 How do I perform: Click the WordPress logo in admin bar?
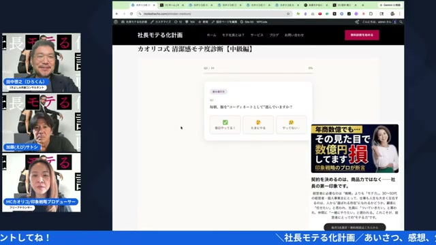click(x=116, y=22)
